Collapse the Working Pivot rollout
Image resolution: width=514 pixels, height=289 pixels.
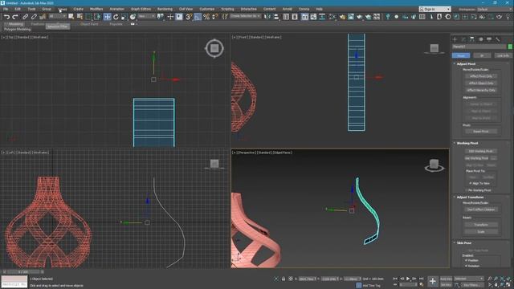coord(467,143)
